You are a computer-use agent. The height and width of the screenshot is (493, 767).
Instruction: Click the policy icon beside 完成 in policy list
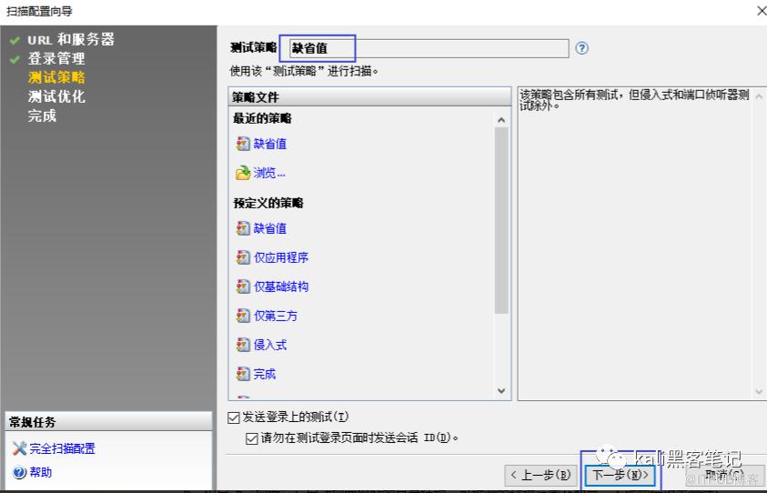243,374
